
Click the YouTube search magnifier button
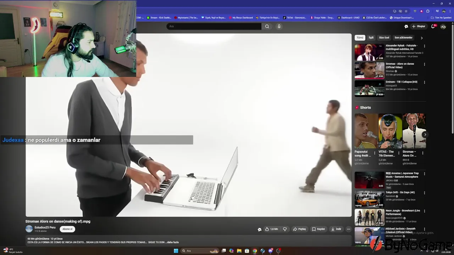(x=267, y=26)
